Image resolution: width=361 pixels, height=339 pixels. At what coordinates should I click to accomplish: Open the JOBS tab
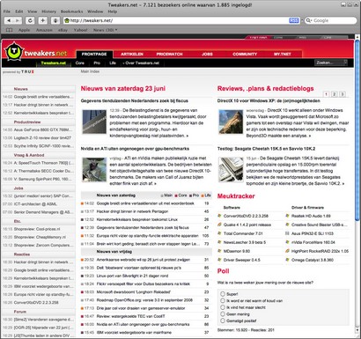tap(207, 54)
